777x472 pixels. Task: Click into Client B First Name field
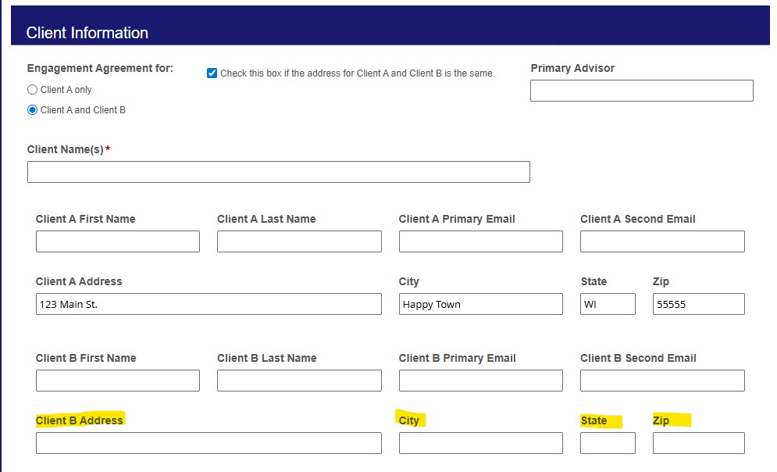(118, 381)
